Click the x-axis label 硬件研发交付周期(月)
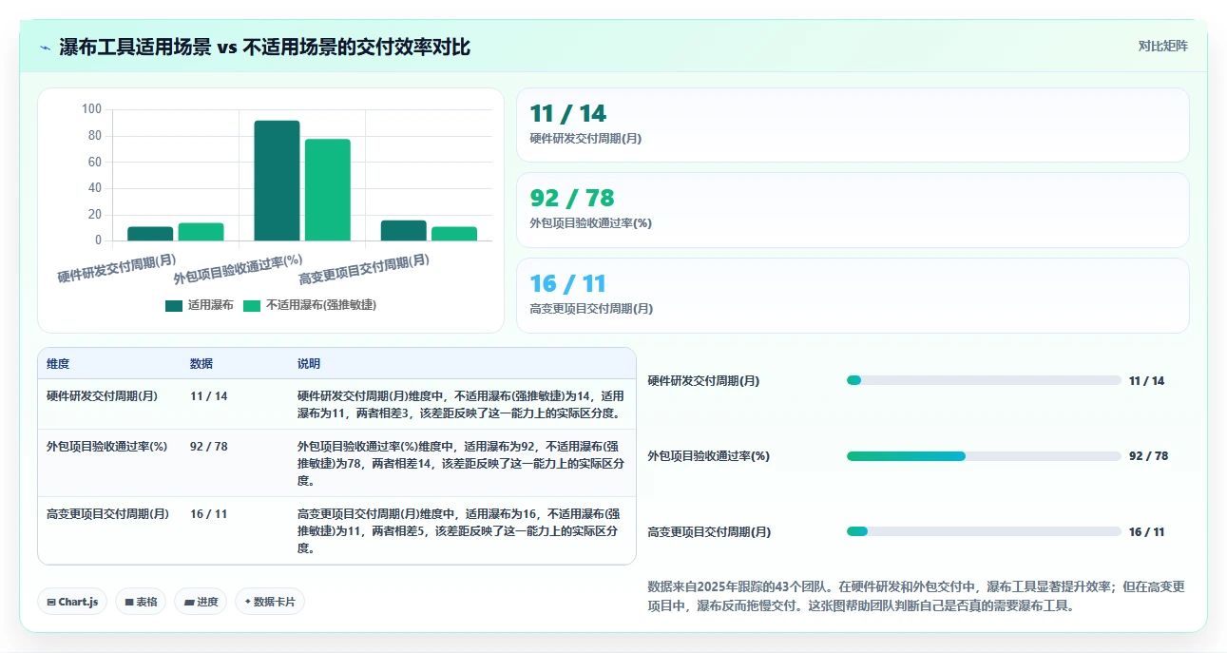This screenshot has height=653, width=1227. [x=117, y=268]
